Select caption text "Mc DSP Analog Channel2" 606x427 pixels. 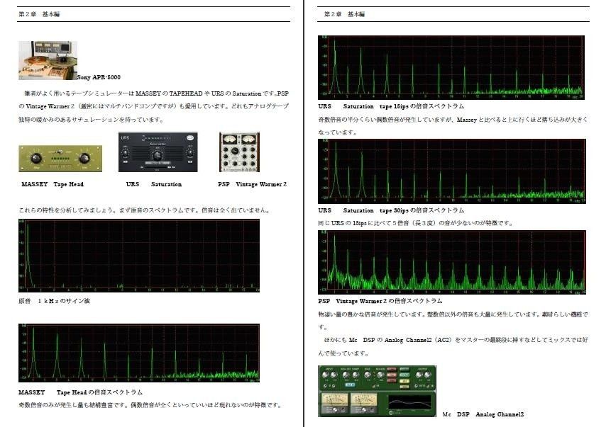(483, 414)
